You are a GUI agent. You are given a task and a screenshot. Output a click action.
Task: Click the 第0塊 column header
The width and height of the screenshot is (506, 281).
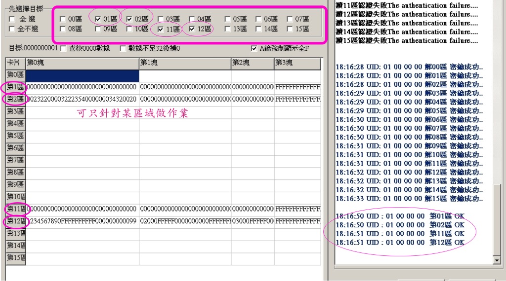(x=82, y=63)
